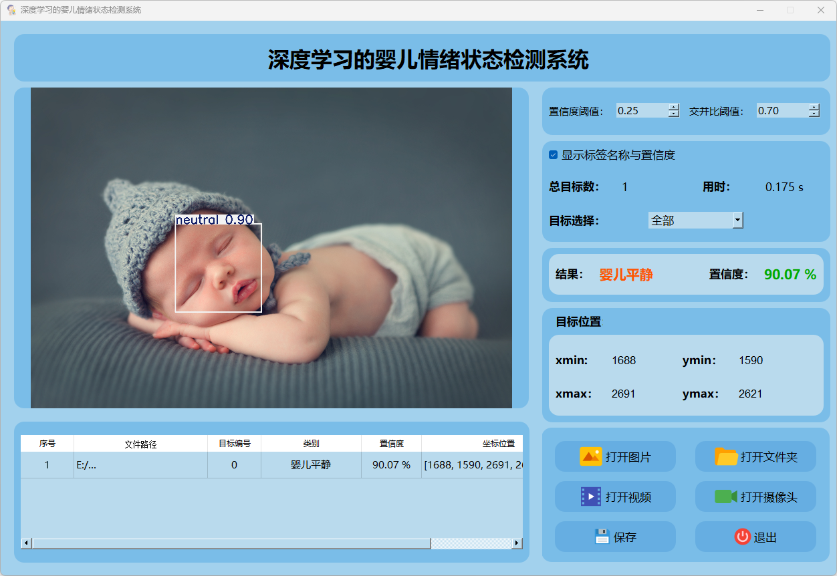
Task: Toggle 显示标签名称与置信度 checkbox
Action: coord(553,155)
